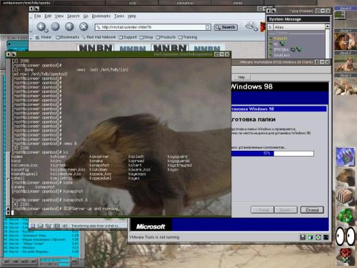Click the Forward navigation button

pos(56,26)
